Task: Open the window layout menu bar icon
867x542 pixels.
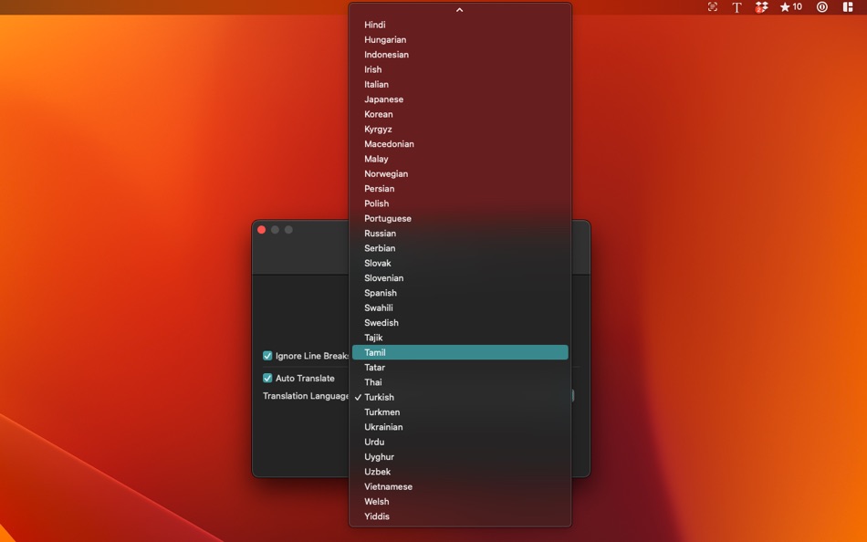Action: (848, 7)
